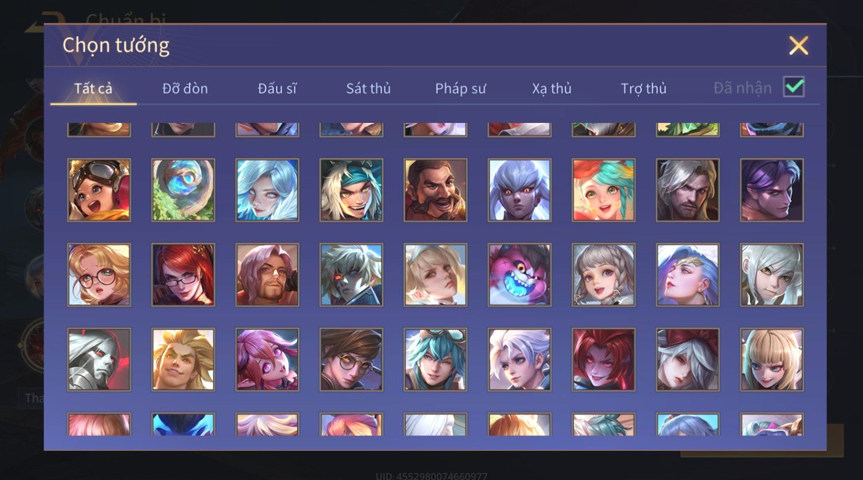863x480 pixels.
Task: Choose the pink-haired elf girl portrait
Action: (x=267, y=359)
